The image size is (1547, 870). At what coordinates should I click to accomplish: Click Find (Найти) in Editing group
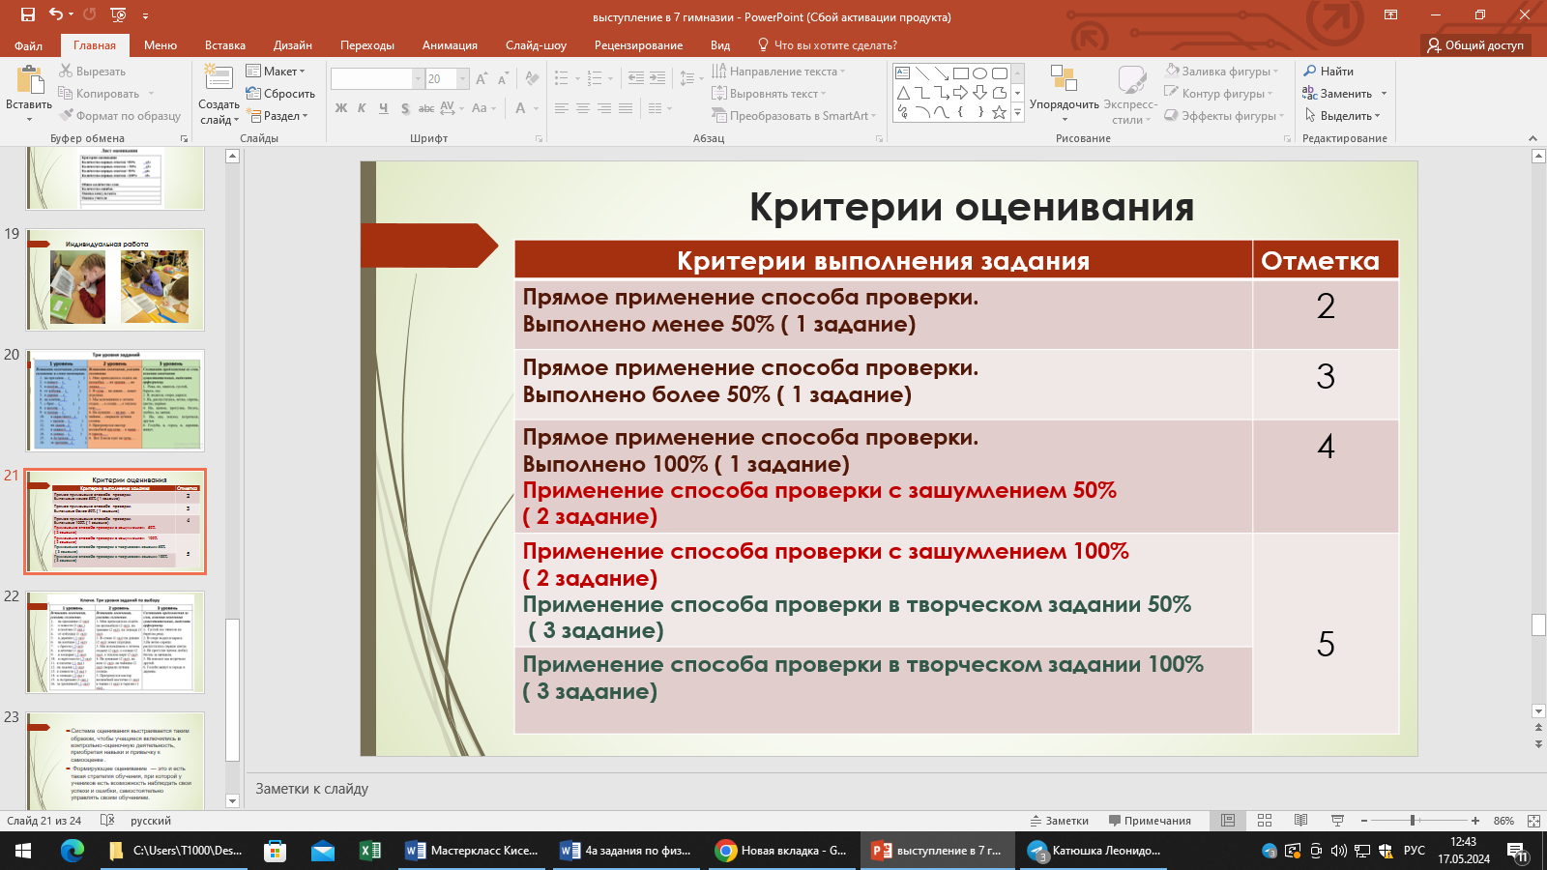pos(1328,72)
